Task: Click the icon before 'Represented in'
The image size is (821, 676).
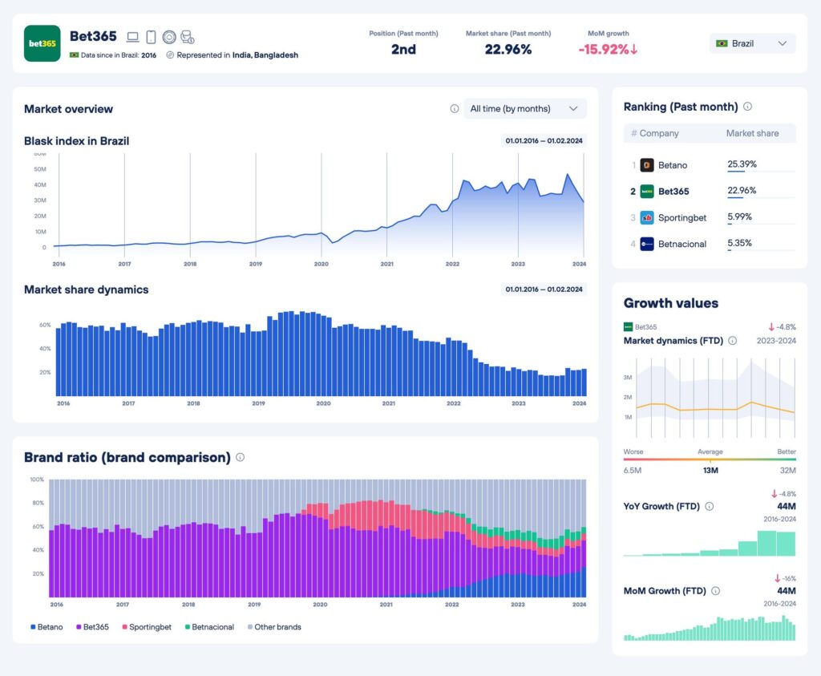Action: (170, 55)
